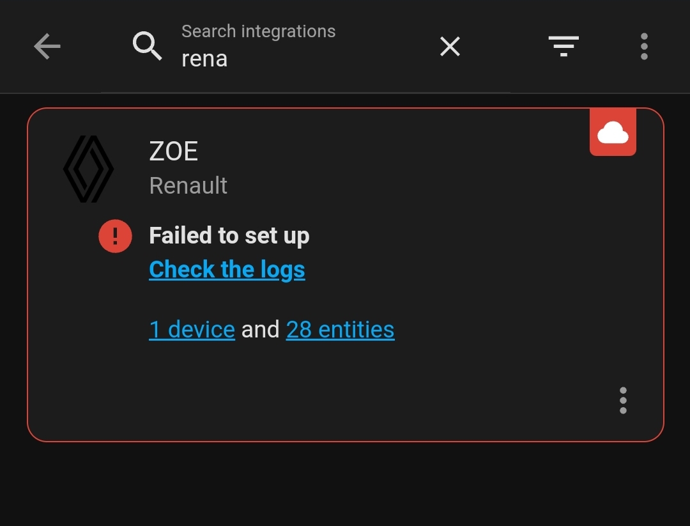View the 1 device link

(192, 329)
